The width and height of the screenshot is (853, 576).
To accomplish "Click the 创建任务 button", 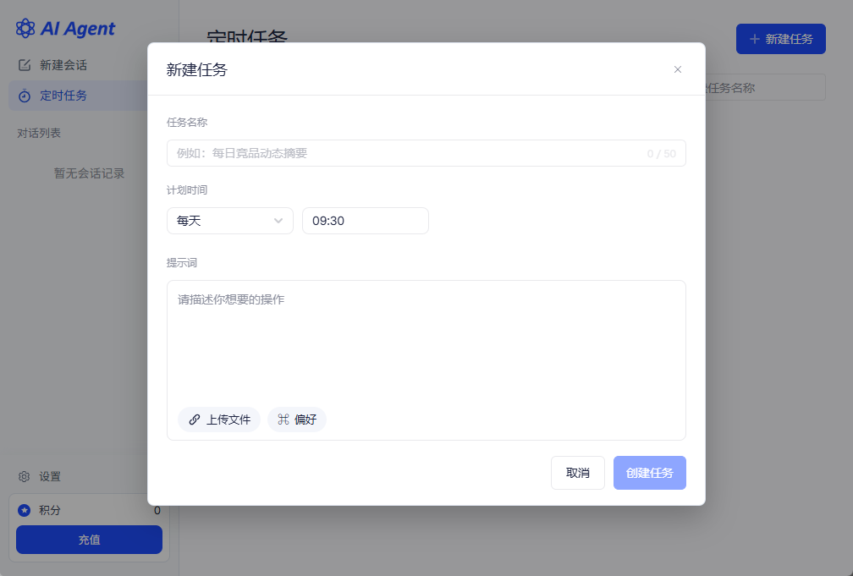I will (650, 473).
